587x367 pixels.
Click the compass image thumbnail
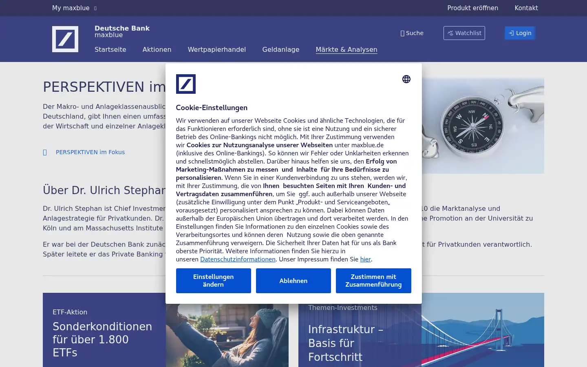tap(483, 126)
